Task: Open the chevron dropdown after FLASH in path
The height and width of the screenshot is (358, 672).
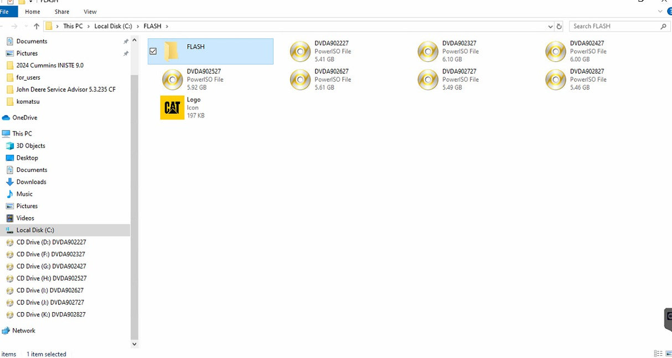Action: (167, 27)
